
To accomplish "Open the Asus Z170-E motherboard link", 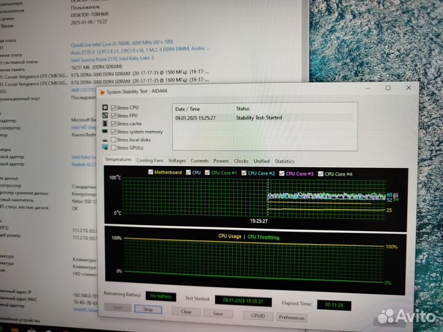I will [140, 51].
